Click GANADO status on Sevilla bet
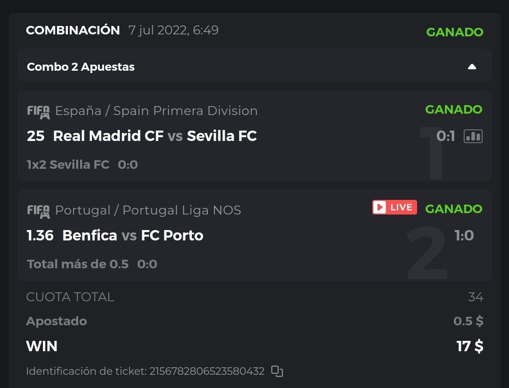The image size is (509, 388). tap(453, 109)
